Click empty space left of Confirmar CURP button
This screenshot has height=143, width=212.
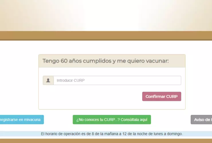point(92,97)
